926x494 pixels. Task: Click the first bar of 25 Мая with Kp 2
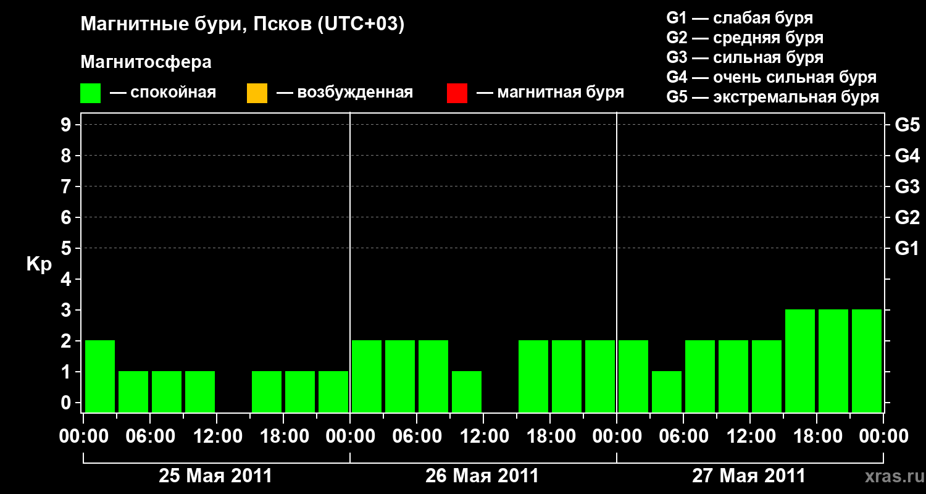(100, 376)
